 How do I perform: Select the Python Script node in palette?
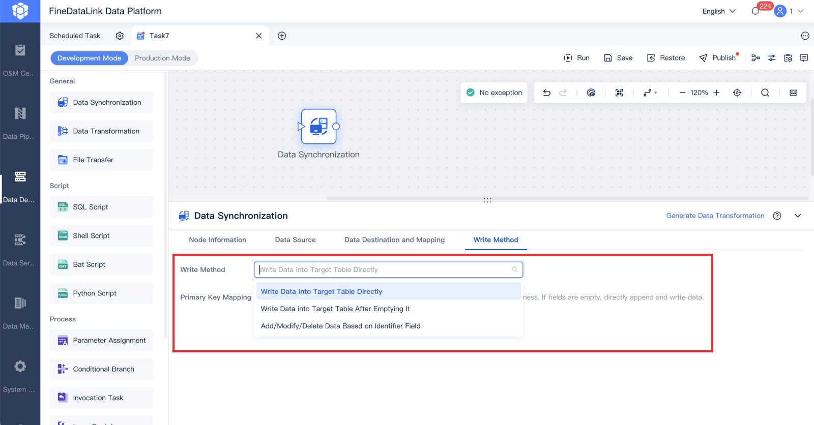(101, 293)
